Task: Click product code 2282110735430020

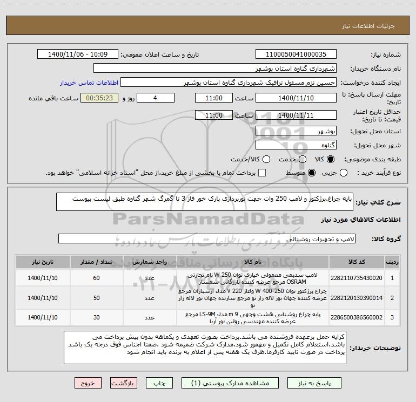Action: coord(357,278)
